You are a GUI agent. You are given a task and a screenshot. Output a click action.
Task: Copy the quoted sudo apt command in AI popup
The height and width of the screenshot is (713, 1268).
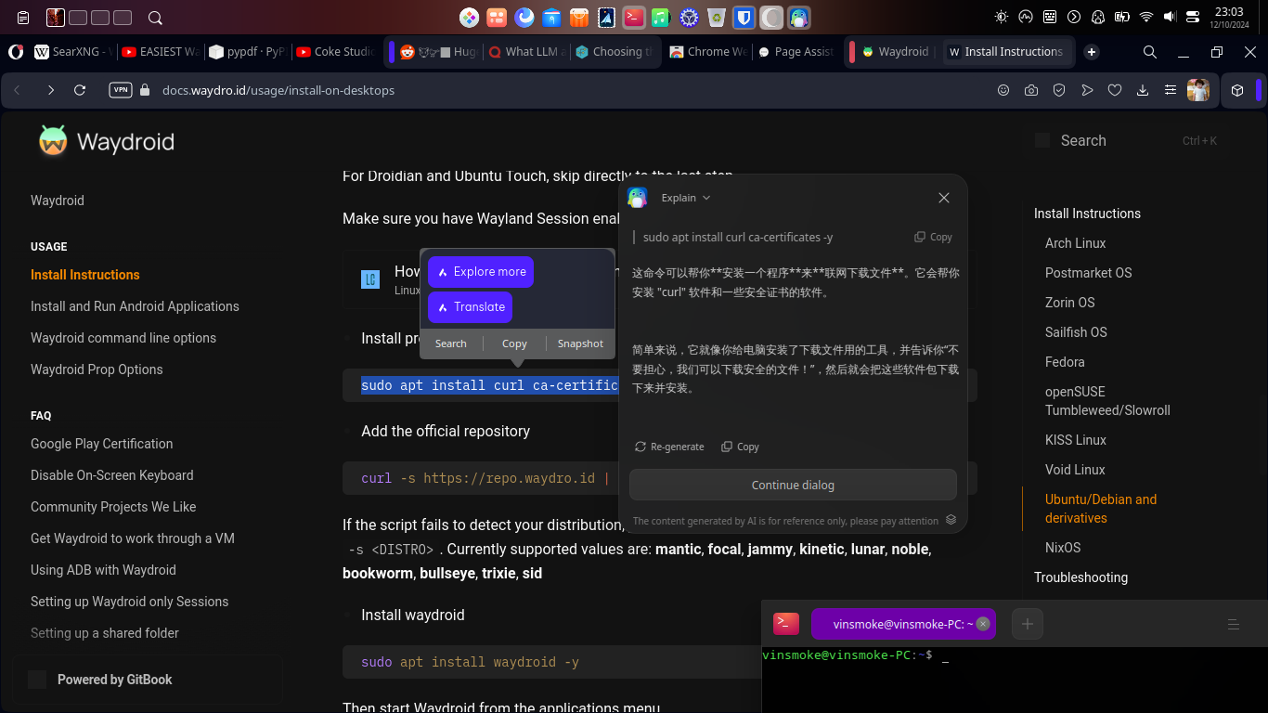coord(934,237)
